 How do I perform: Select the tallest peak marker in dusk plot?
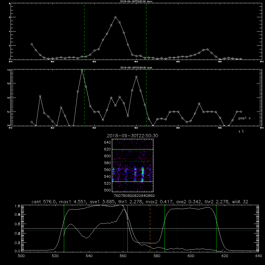(82, 70)
